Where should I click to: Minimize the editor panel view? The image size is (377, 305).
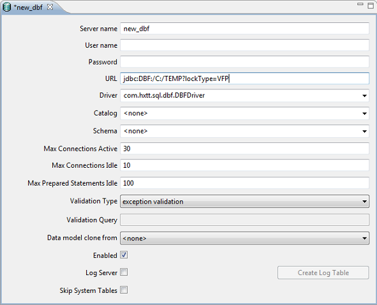tap(360, 4)
